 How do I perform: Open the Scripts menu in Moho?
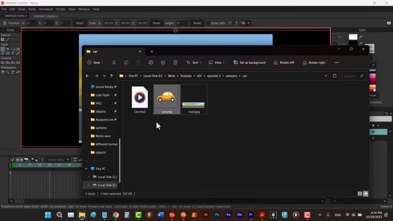click(x=61, y=9)
